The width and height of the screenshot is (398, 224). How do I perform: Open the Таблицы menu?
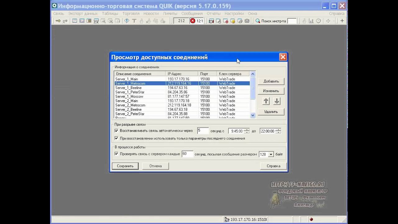point(110,13)
